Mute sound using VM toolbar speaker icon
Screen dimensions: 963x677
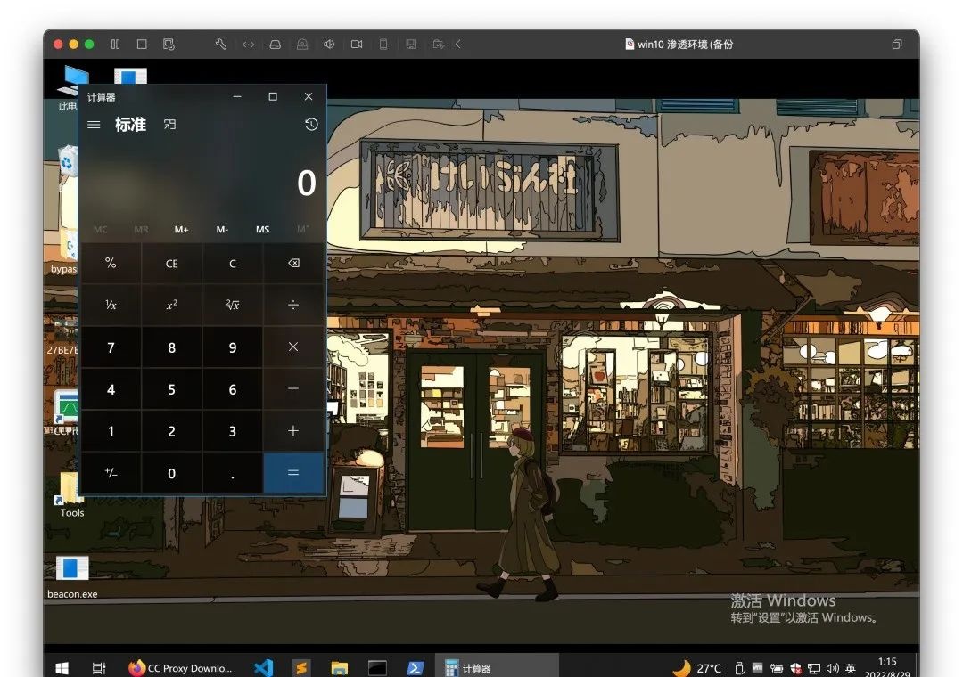tap(329, 44)
